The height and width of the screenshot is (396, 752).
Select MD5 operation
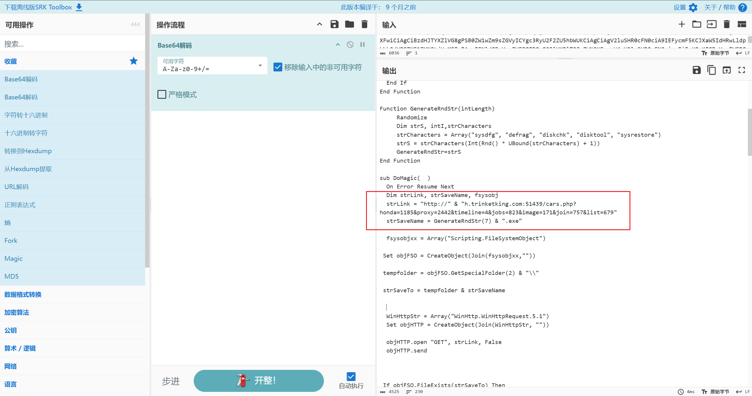(x=73, y=277)
